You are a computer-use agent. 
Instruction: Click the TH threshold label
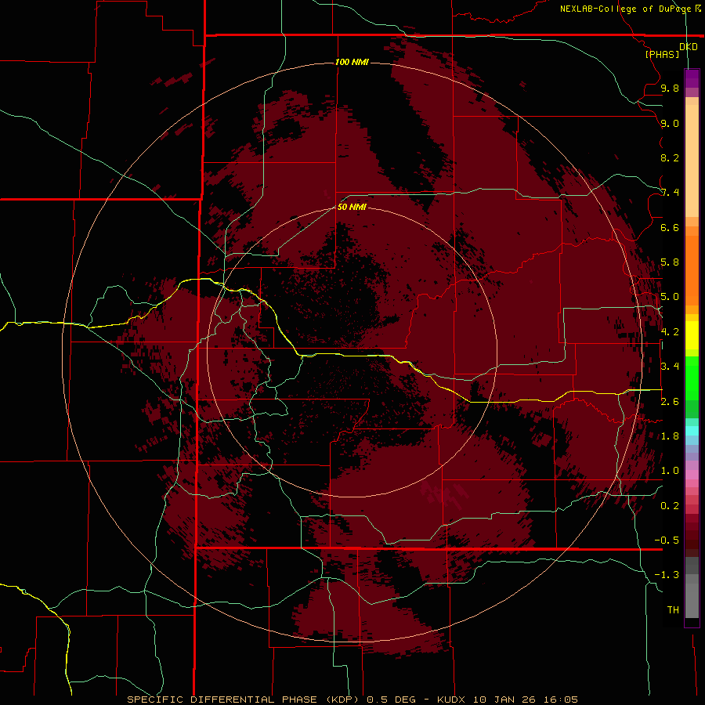673,610
